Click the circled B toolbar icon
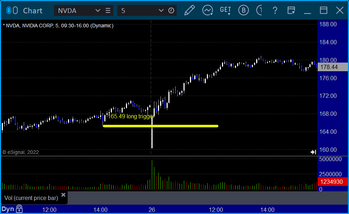The image size is (349, 214). tap(244, 10)
